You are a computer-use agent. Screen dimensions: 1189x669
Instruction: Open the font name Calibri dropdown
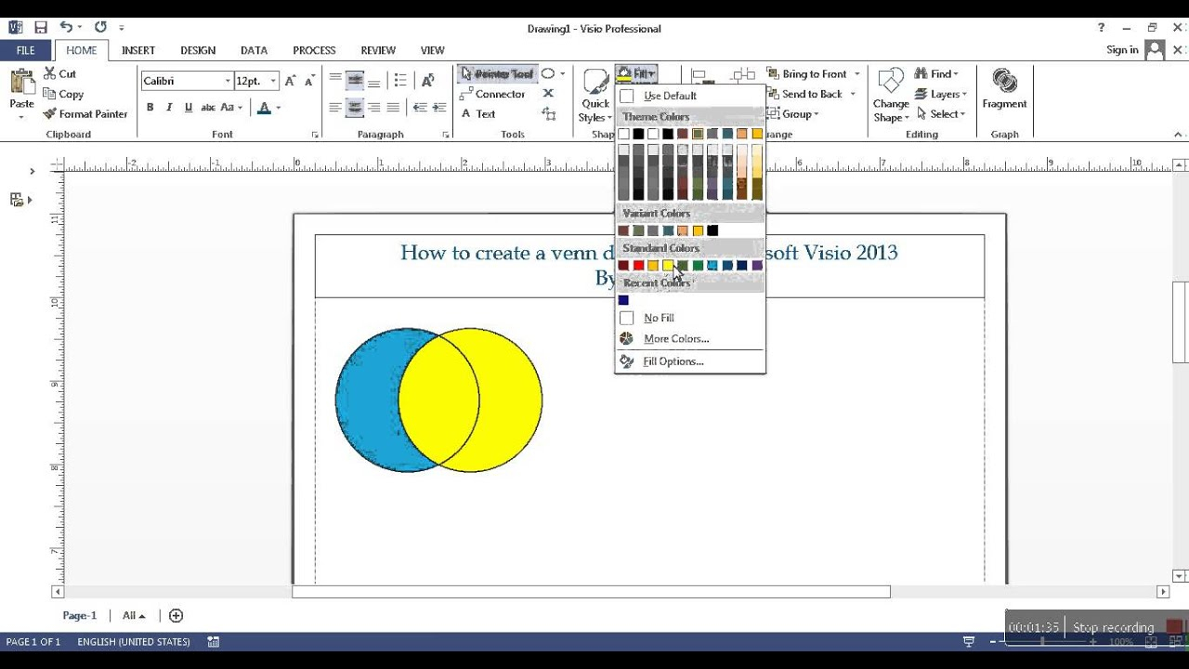[228, 81]
